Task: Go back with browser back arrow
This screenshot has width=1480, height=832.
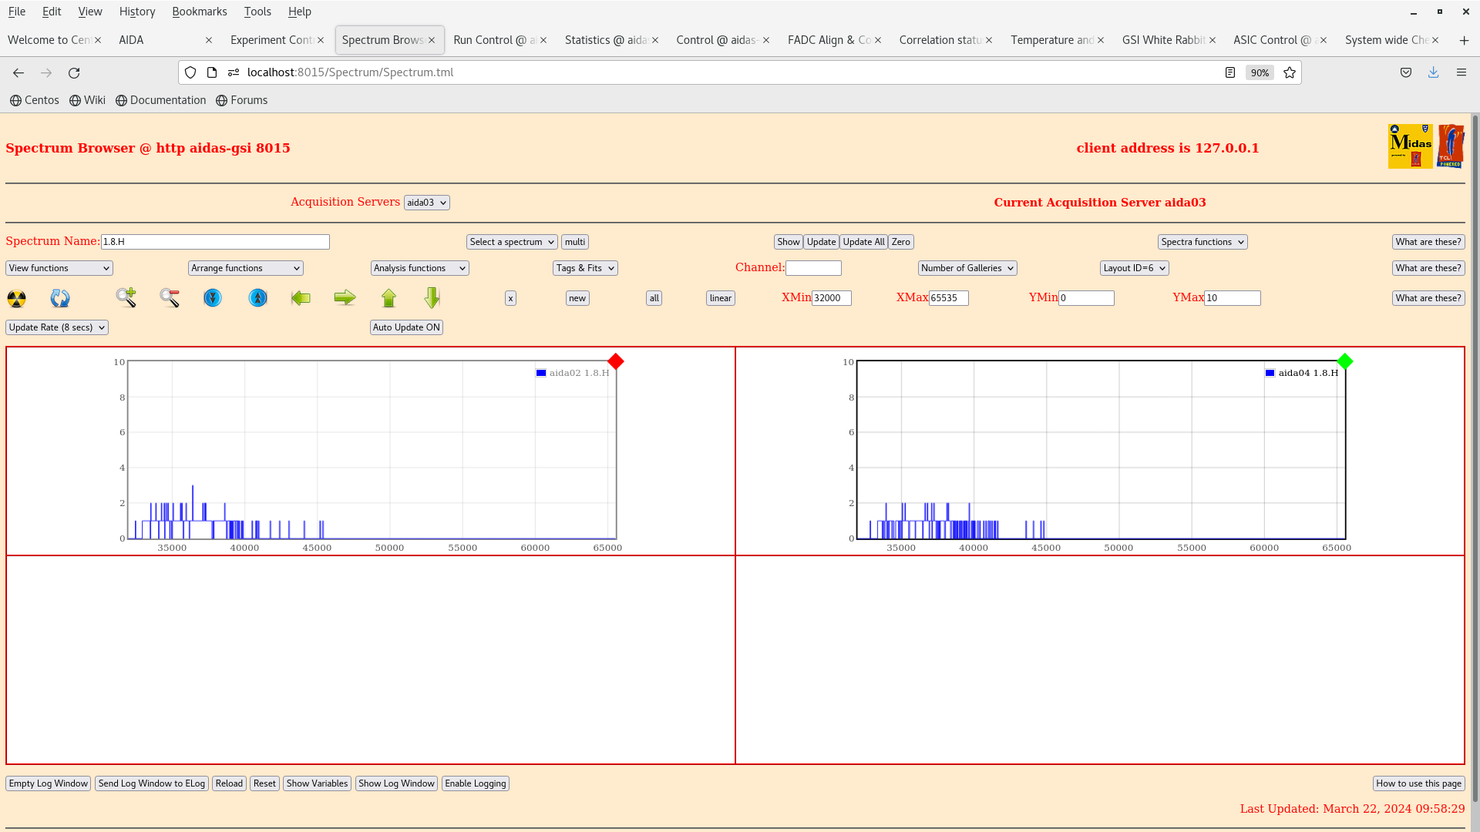Action: (18, 72)
